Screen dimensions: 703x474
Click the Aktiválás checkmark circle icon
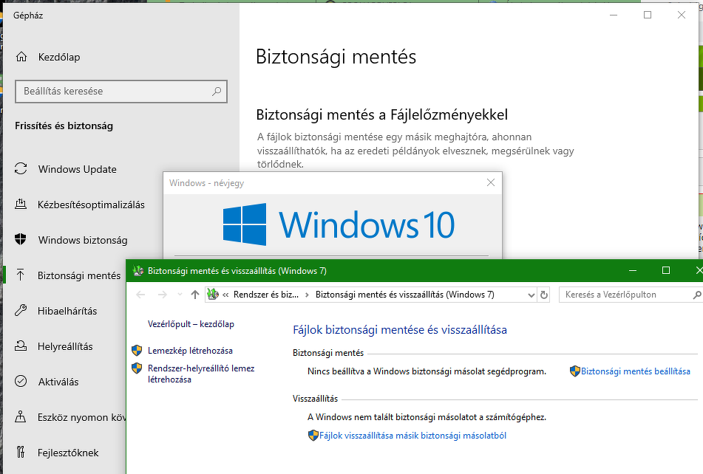[21, 382]
